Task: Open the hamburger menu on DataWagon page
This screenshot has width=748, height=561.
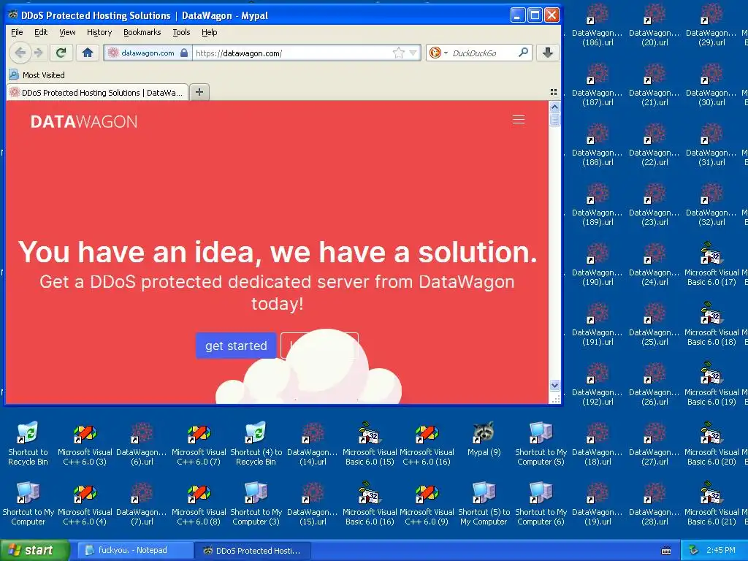Action: (x=519, y=120)
